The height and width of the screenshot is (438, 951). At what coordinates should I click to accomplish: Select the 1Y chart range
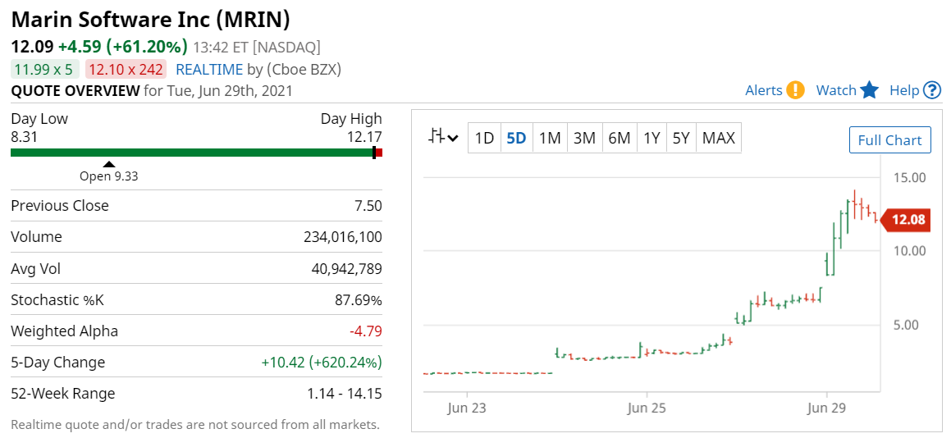click(652, 139)
